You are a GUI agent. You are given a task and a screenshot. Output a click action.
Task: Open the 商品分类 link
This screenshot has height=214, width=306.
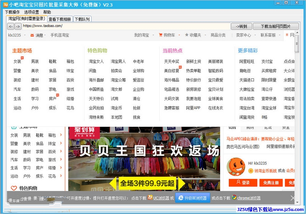coord(218,35)
